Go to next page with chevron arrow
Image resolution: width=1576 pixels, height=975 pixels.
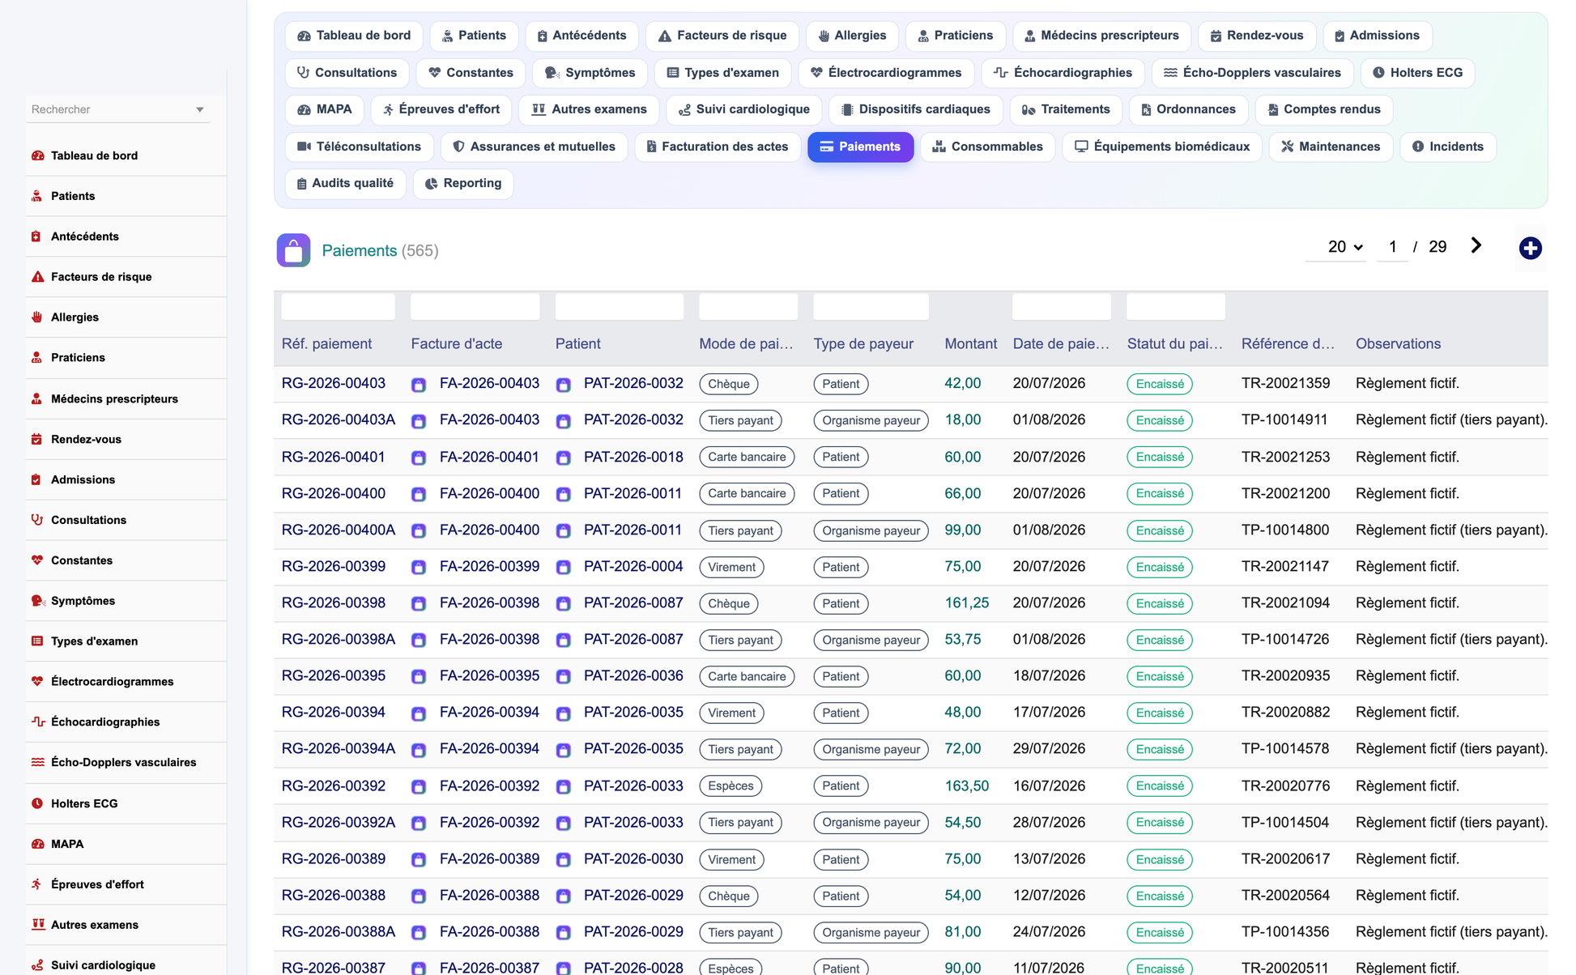[x=1476, y=245]
